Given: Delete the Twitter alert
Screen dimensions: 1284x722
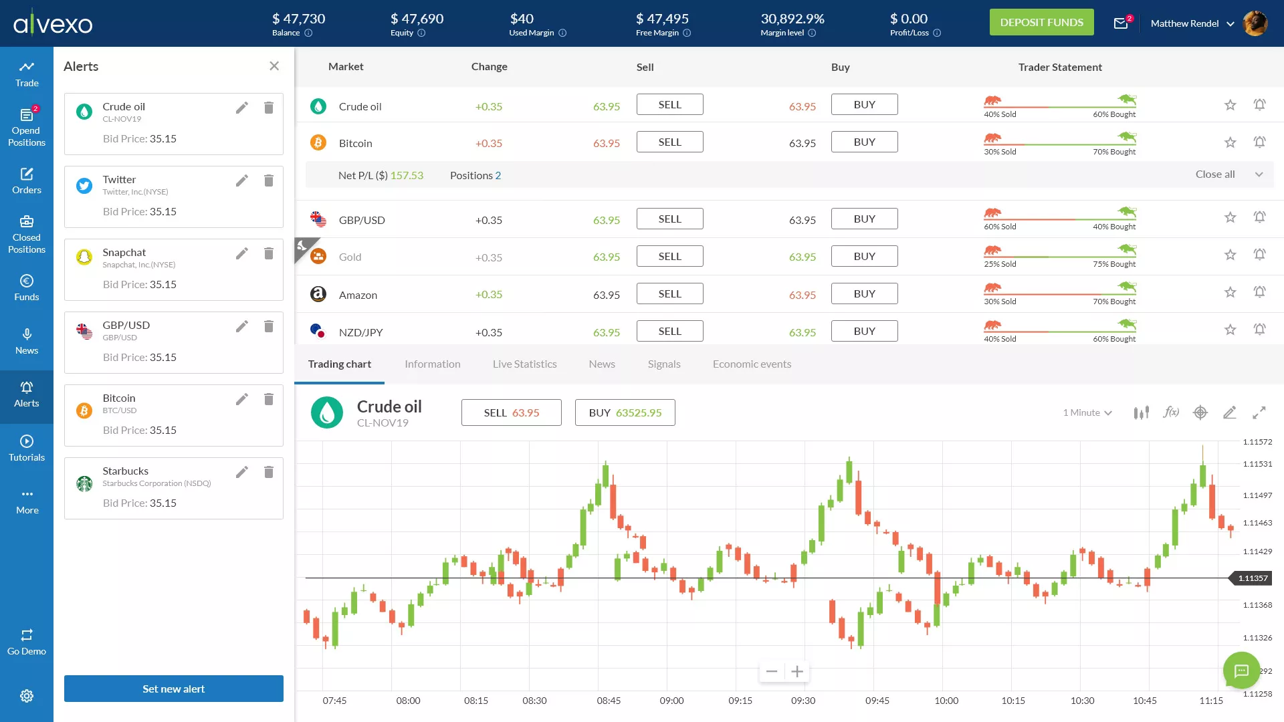Looking at the screenshot, I should click(x=269, y=180).
